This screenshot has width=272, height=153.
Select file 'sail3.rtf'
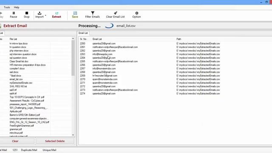(x=13, y=90)
